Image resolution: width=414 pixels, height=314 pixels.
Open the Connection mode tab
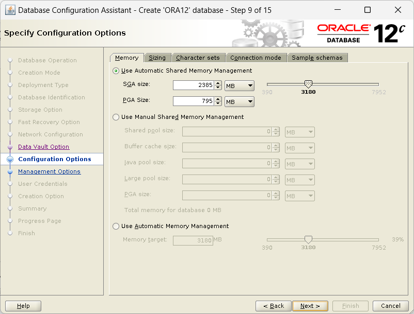click(256, 58)
